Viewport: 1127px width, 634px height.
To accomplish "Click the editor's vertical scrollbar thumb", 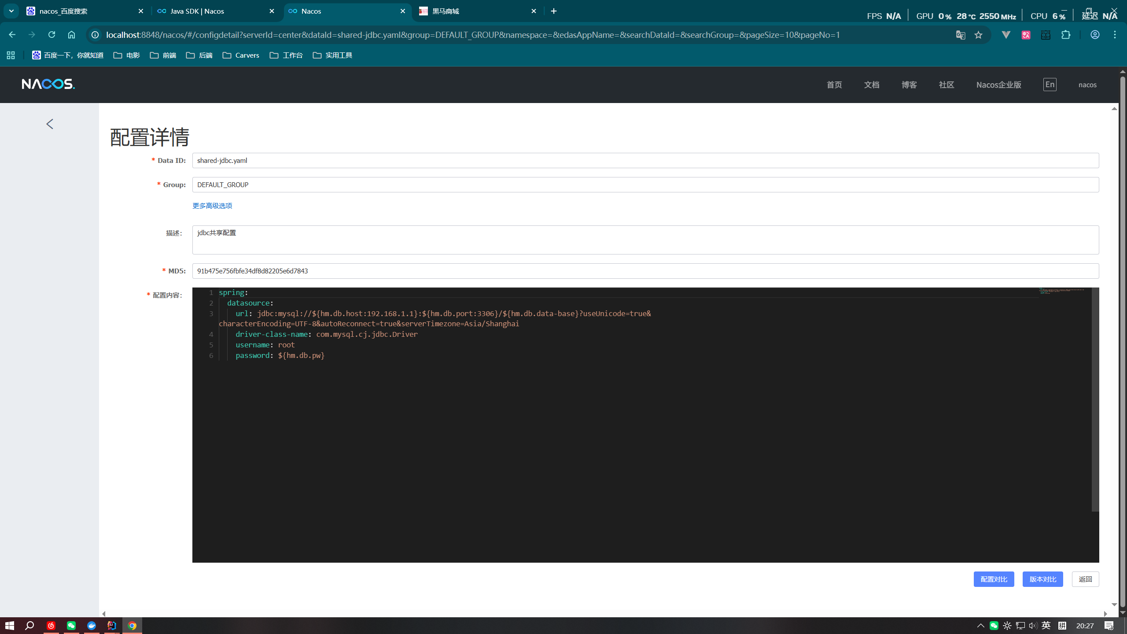I will 1095,398.
